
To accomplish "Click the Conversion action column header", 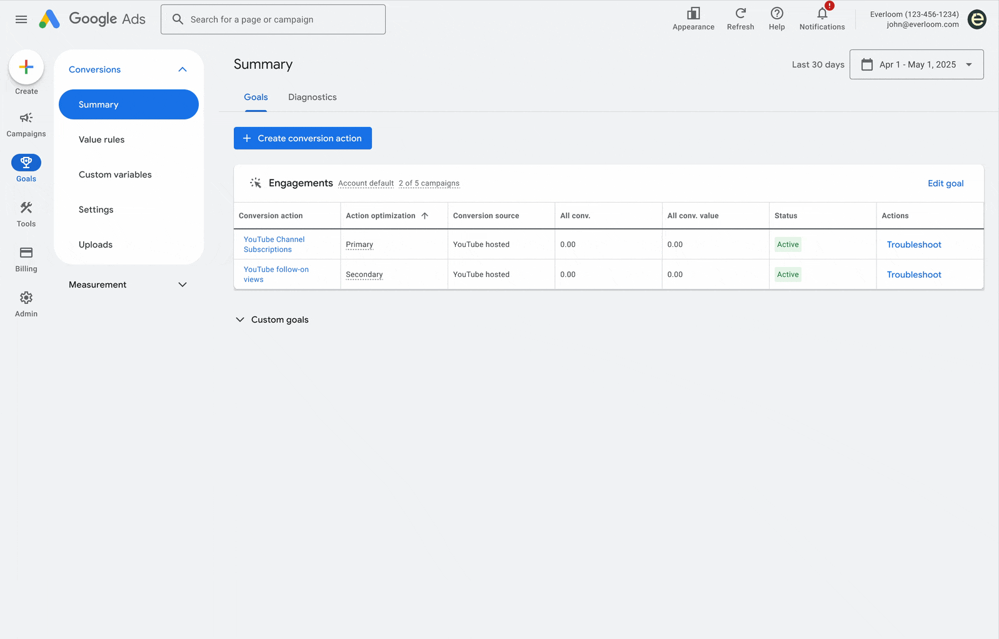I will [271, 216].
